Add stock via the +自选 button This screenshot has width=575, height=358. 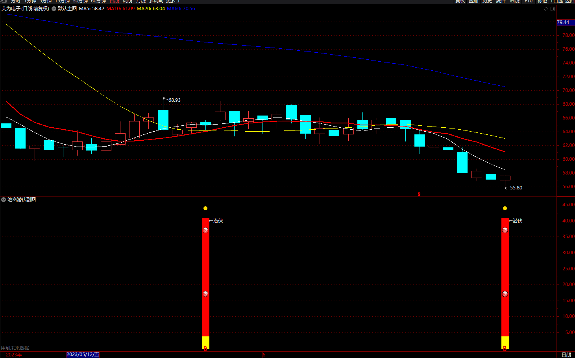pos(557,2)
